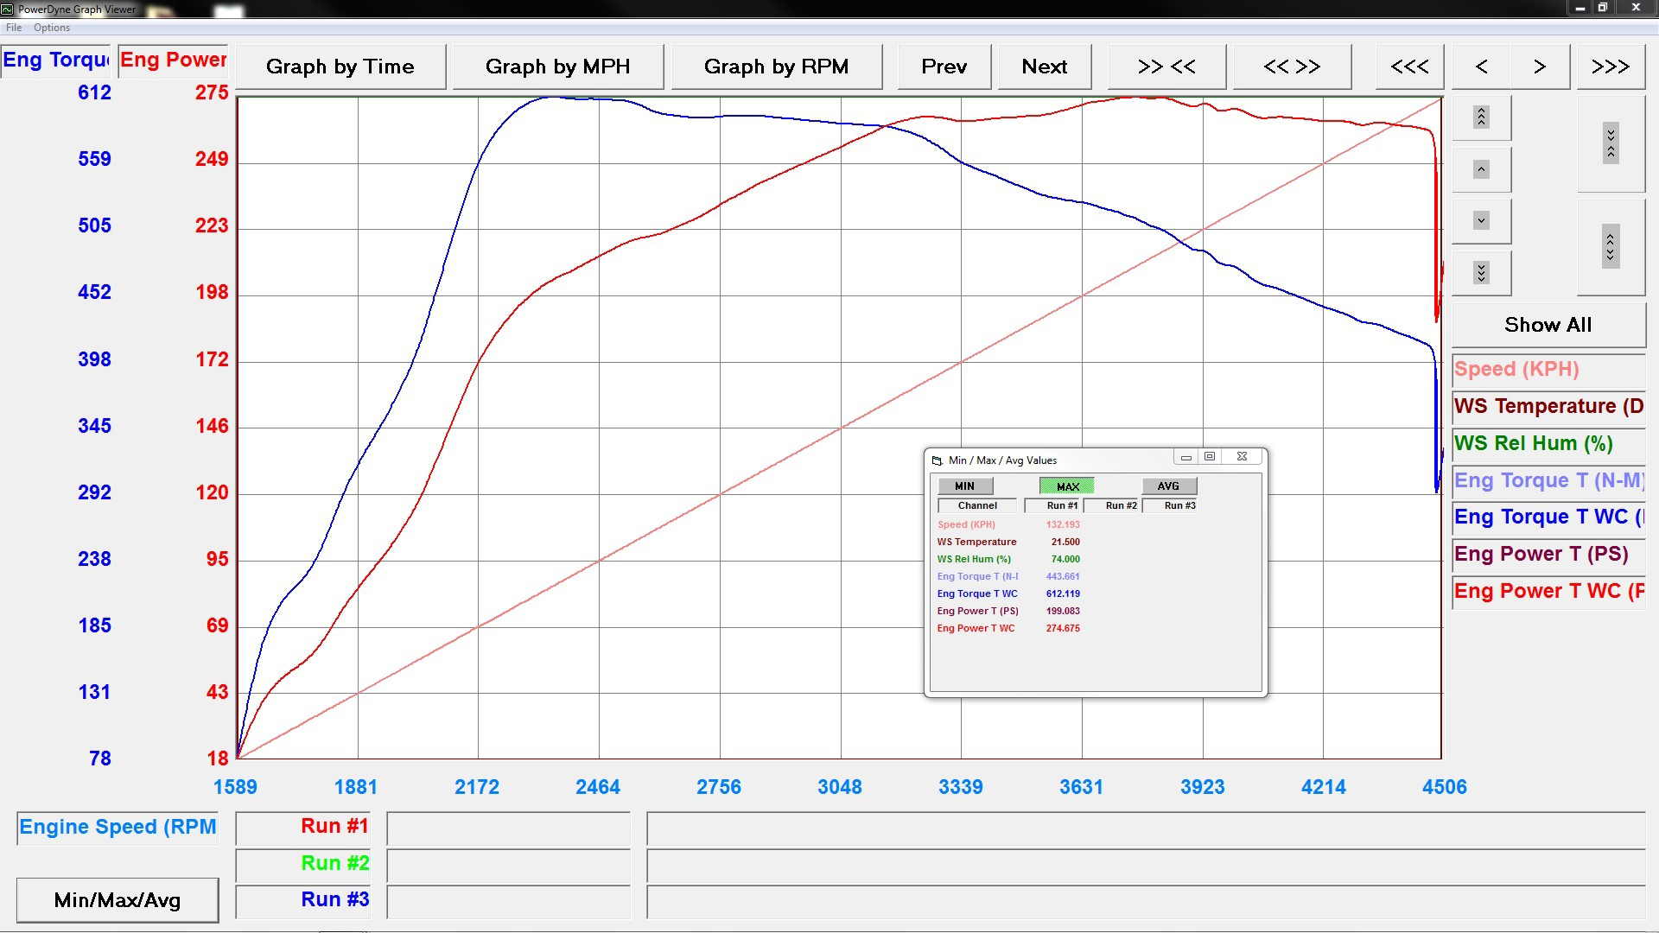The width and height of the screenshot is (1659, 933).
Task: Minimize the Min / Max / Avg Values window
Action: [1186, 457]
